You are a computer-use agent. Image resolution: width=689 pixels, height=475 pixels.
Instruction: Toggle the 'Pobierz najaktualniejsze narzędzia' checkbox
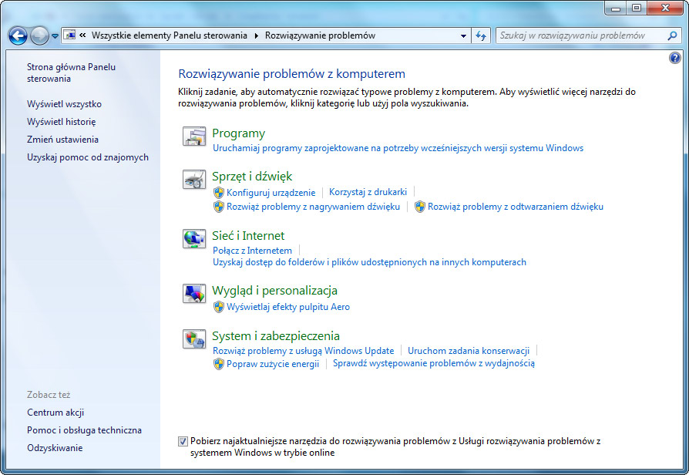pyautogui.click(x=183, y=441)
